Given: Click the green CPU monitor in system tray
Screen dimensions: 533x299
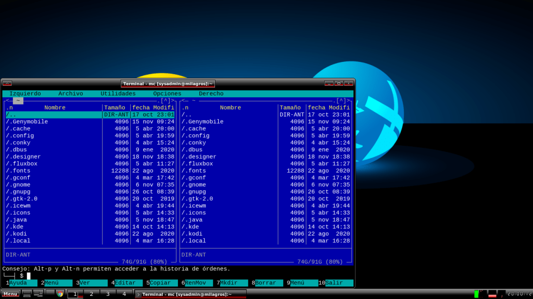Looking at the screenshot, I should (476, 294).
